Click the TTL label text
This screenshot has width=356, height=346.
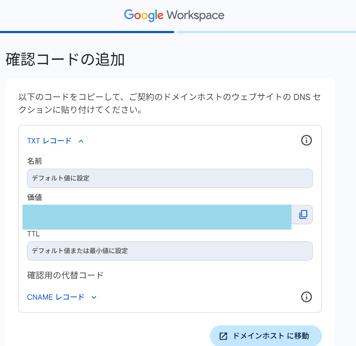click(x=33, y=234)
